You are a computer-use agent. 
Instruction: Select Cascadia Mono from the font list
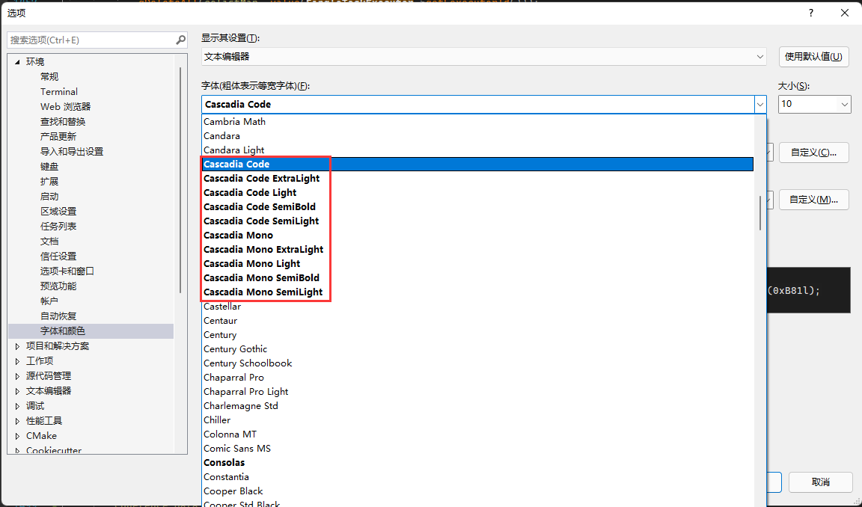click(x=238, y=235)
